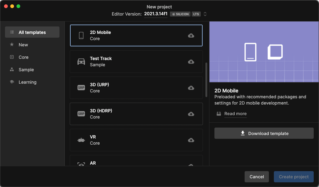Click the Editor Version label
This screenshot has width=319, height=187.
(127, 14)
